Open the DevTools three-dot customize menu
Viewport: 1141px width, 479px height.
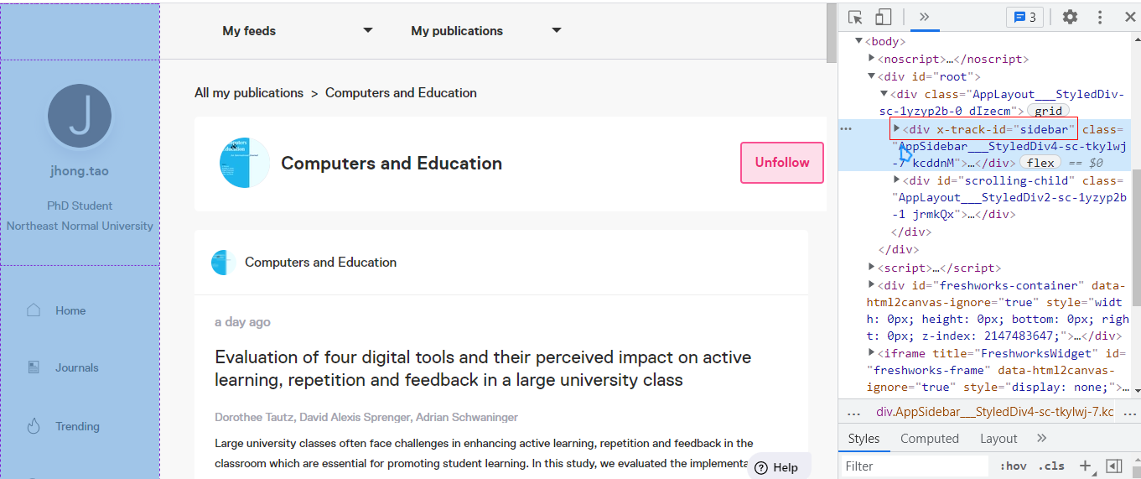[1100, 17]
